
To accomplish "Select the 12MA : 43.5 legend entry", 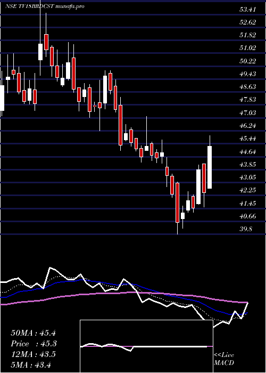I will (x=33, y=354).
